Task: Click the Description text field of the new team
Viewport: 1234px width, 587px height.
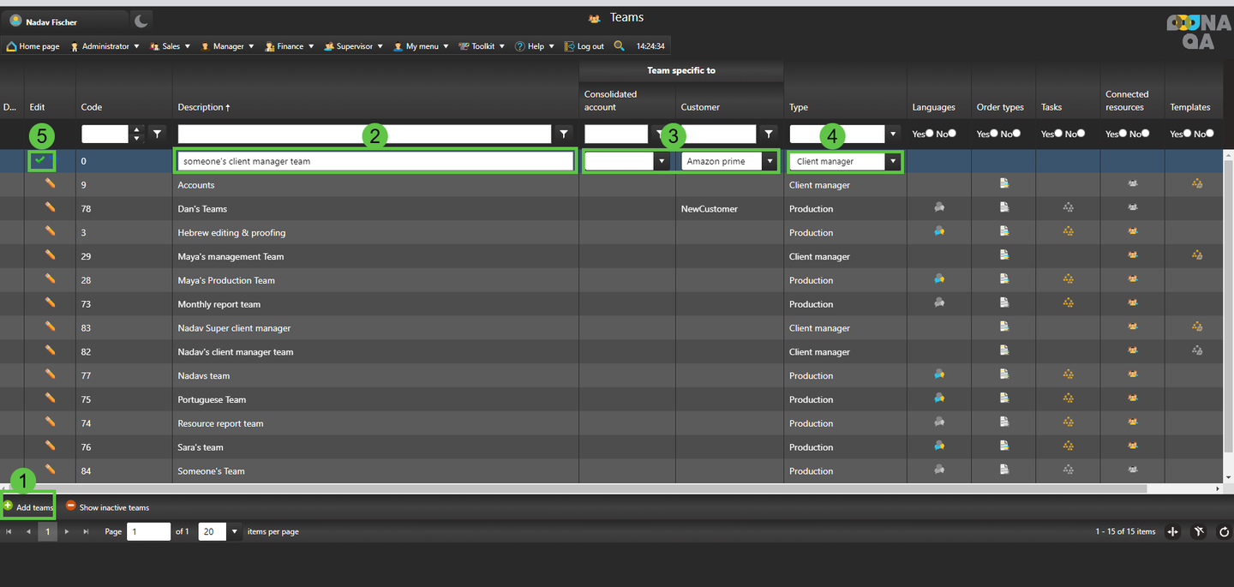Action: pyautogui.click(x=375, y=161)
